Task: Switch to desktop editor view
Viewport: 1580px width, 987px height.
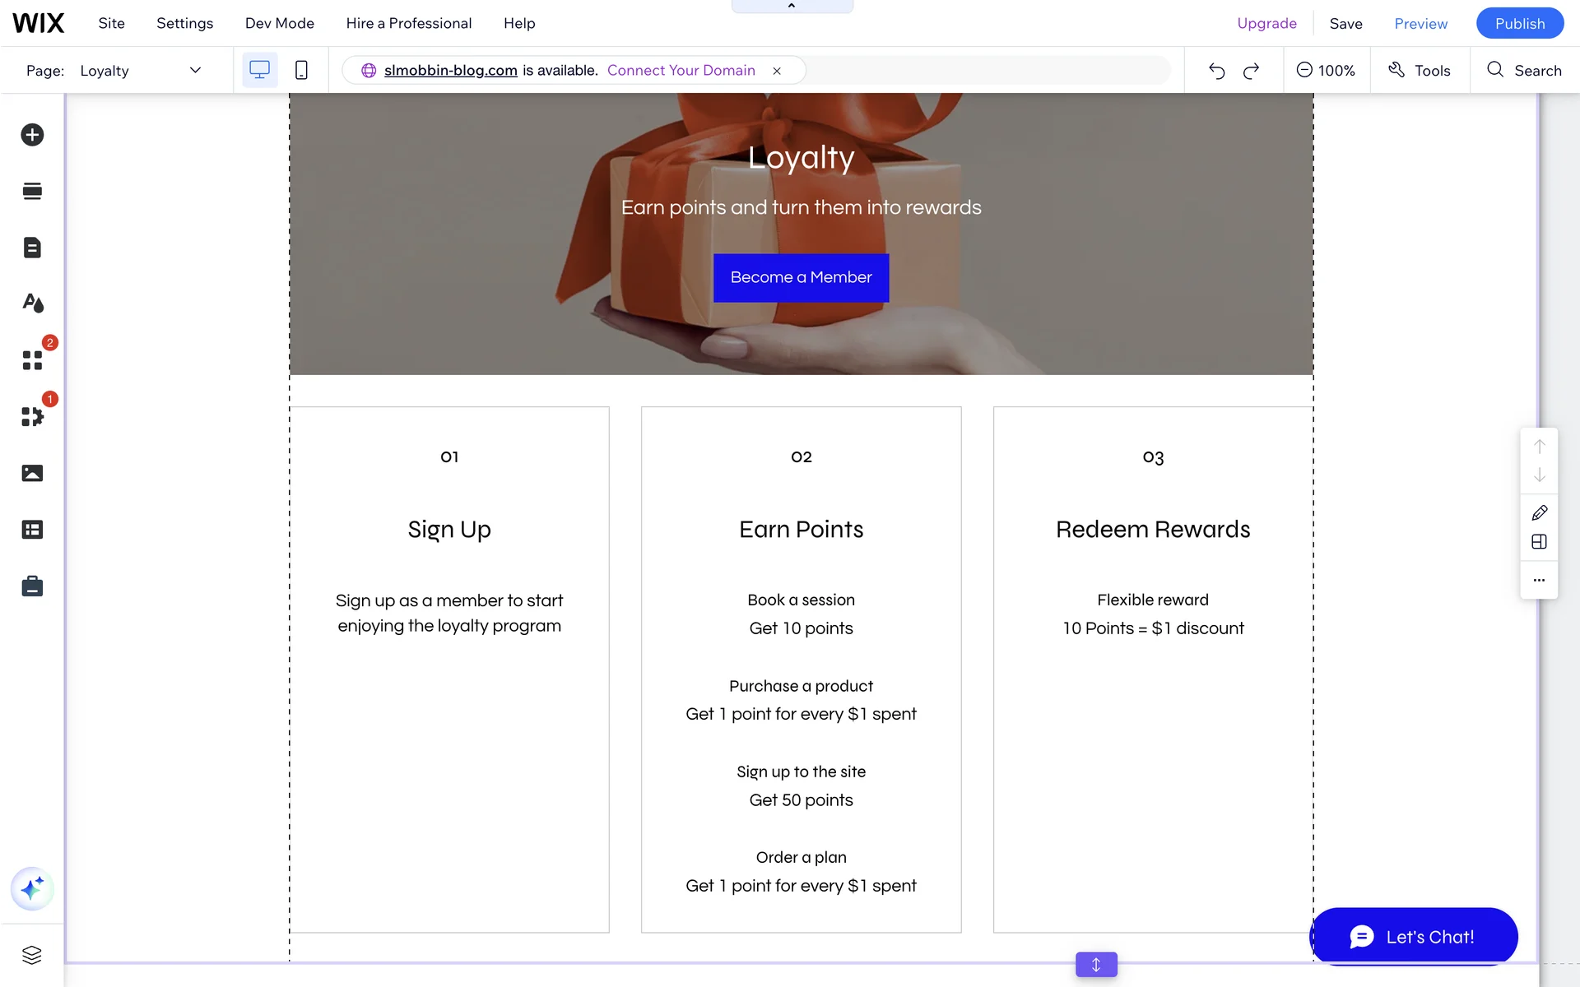Action: [259, 71]
